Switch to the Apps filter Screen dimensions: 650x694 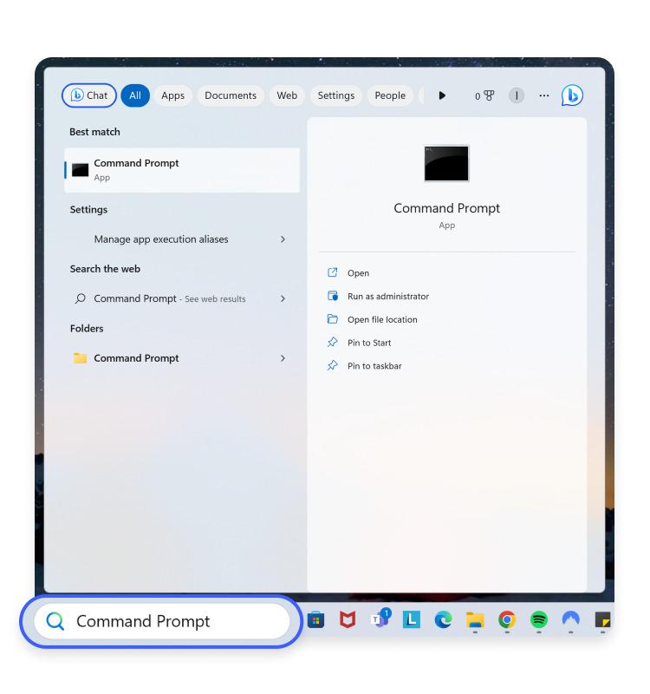coord(172,95)
